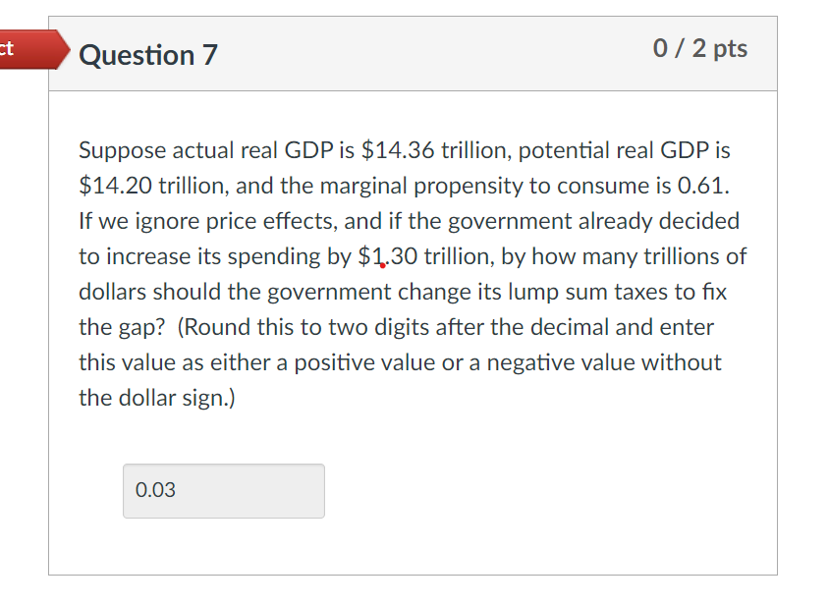Click the Question 7 heading
This screenshot has height=605, width=828.
point(148,56)
